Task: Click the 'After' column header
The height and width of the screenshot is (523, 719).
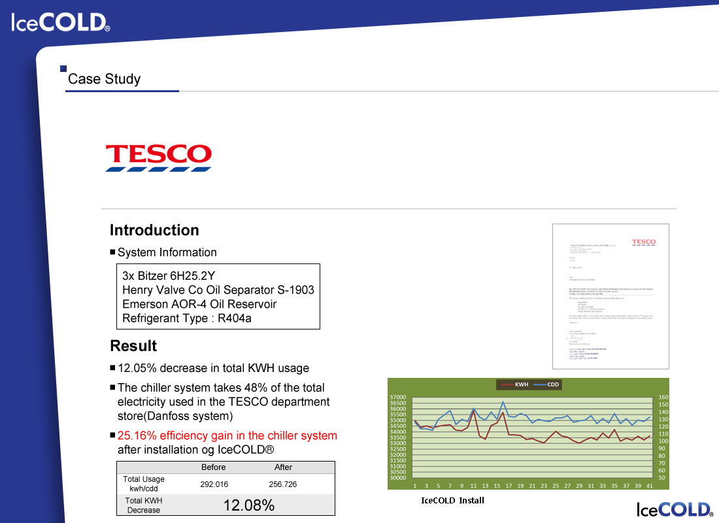Action: pos(283,467)
